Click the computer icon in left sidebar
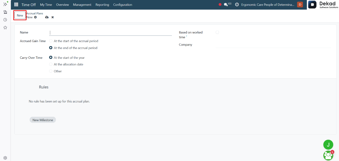 tap(5, 12)
